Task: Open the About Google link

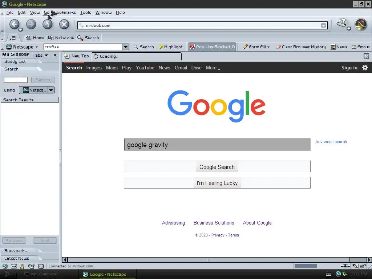Action: (257, 223)
